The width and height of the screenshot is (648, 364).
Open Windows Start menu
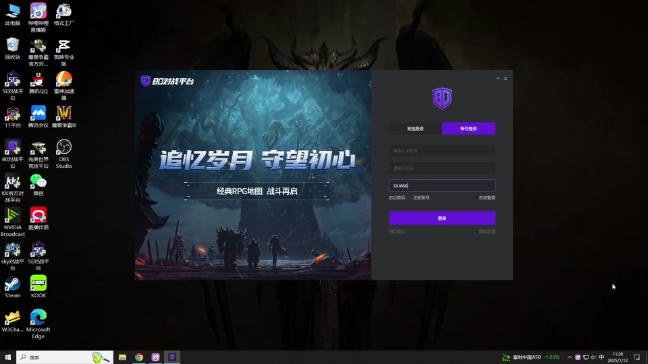pyautogui.click(x=8, y=357)
